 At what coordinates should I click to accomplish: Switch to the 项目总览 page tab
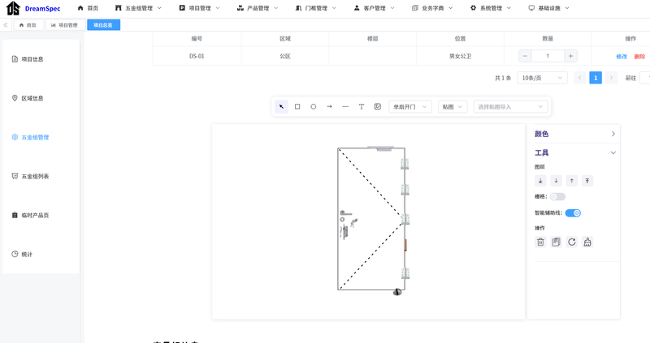point(103,25)
